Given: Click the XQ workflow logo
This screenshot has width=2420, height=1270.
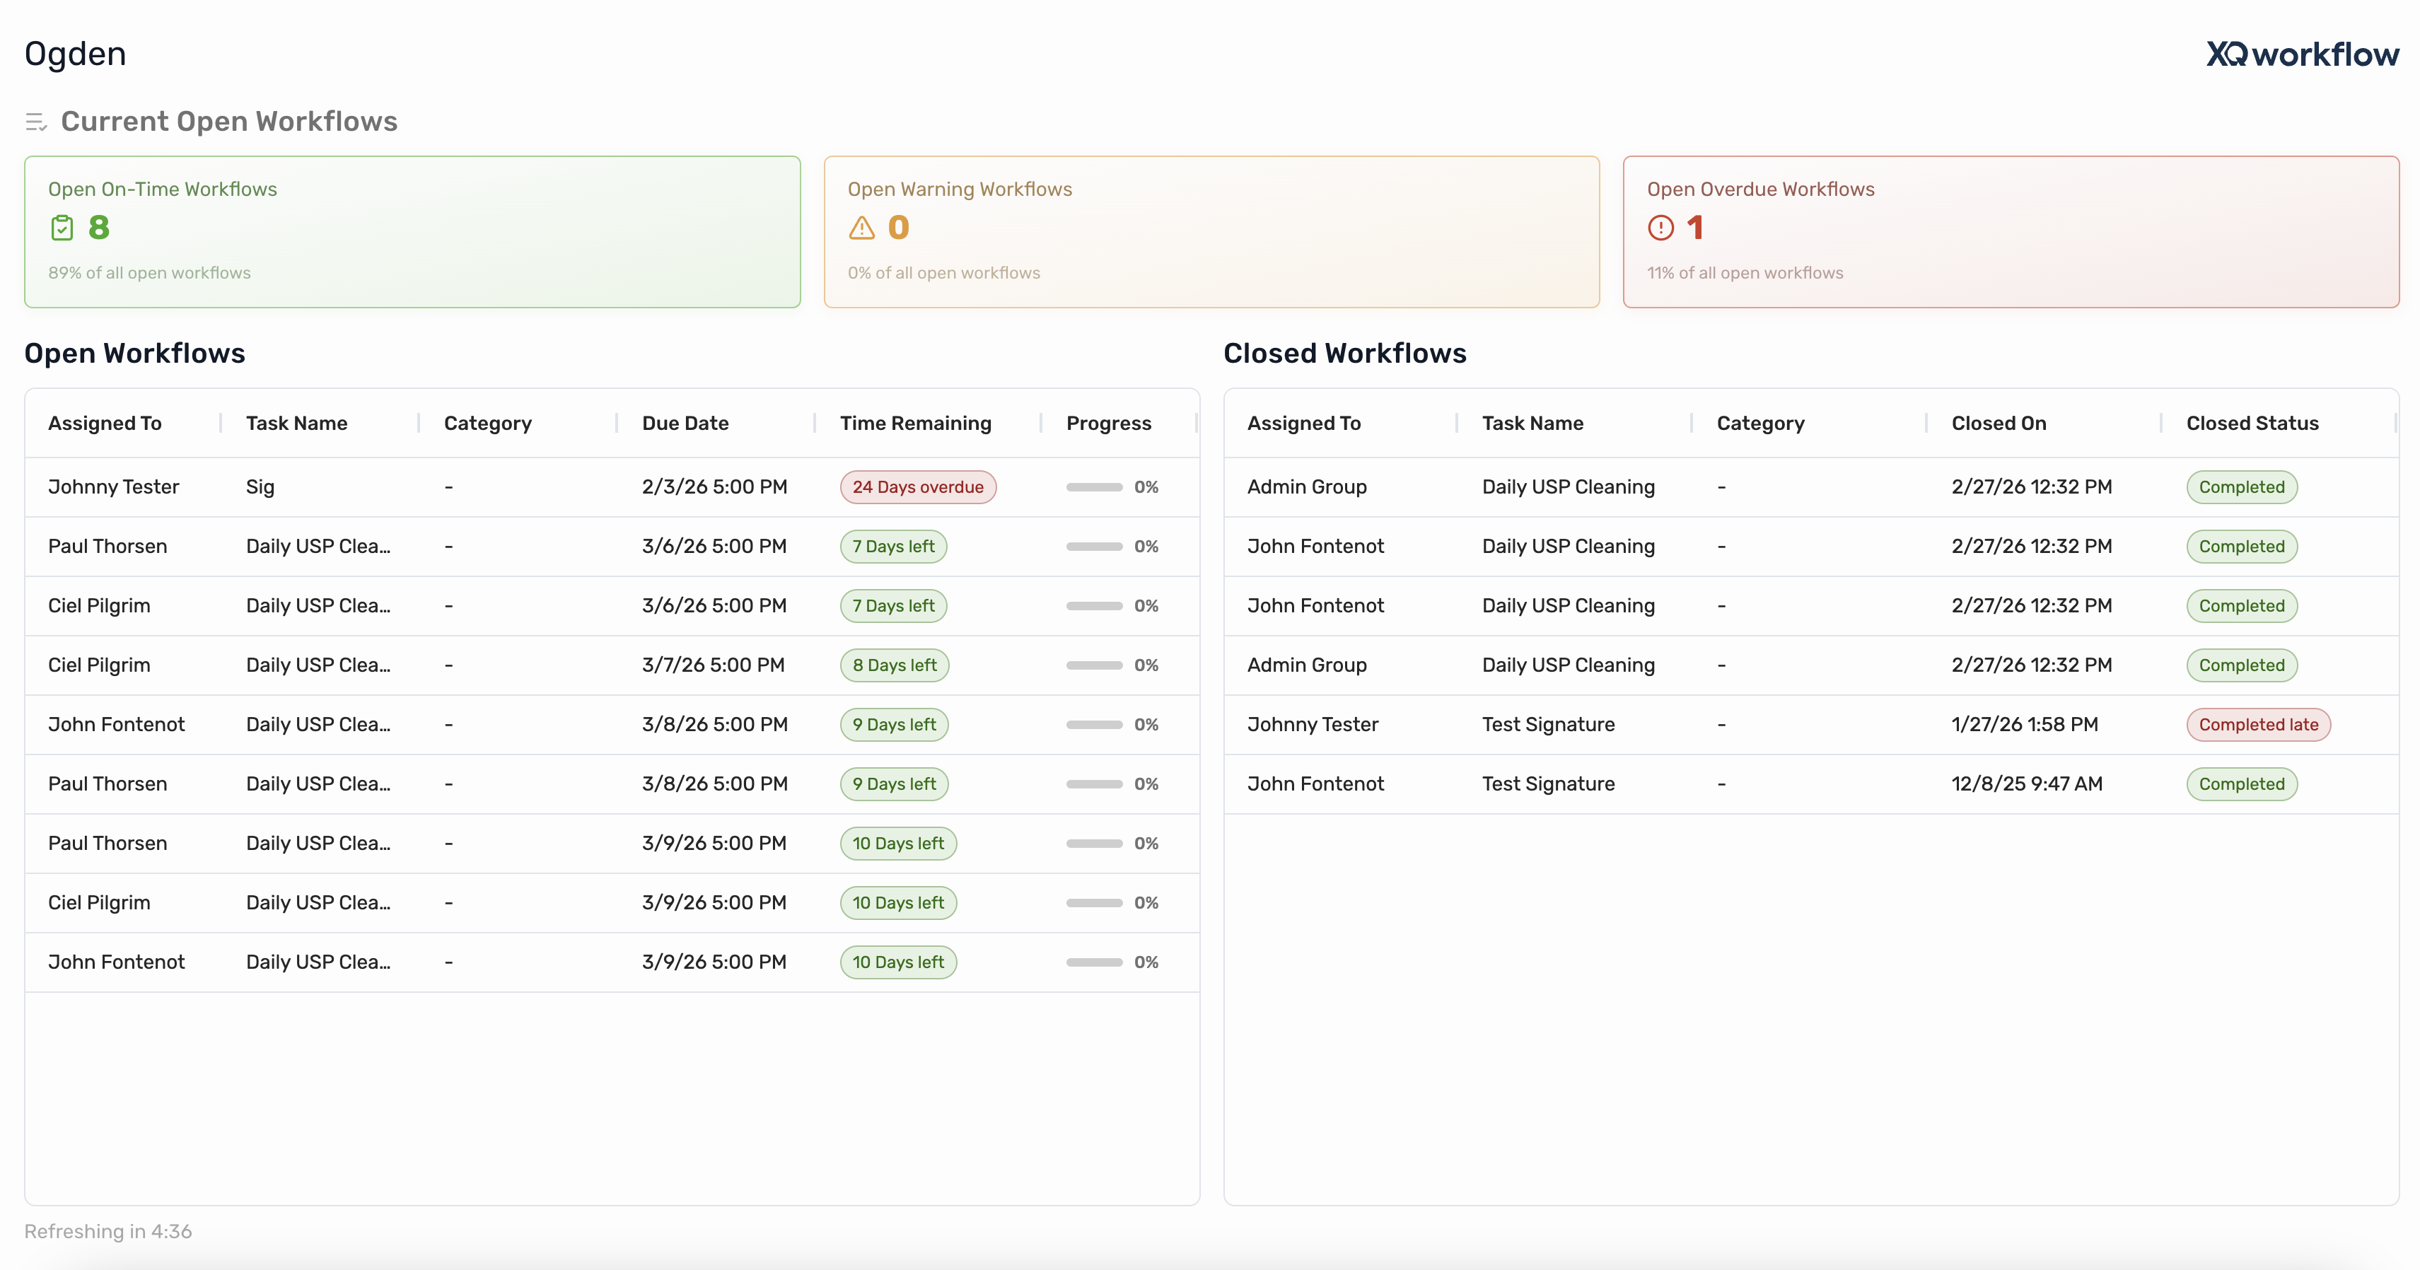Looking at the screenshot, I should 2302,54.
